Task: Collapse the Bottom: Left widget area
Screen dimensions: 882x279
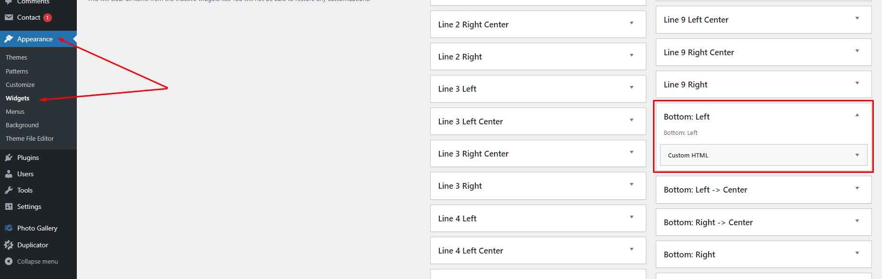Action: 857,115
